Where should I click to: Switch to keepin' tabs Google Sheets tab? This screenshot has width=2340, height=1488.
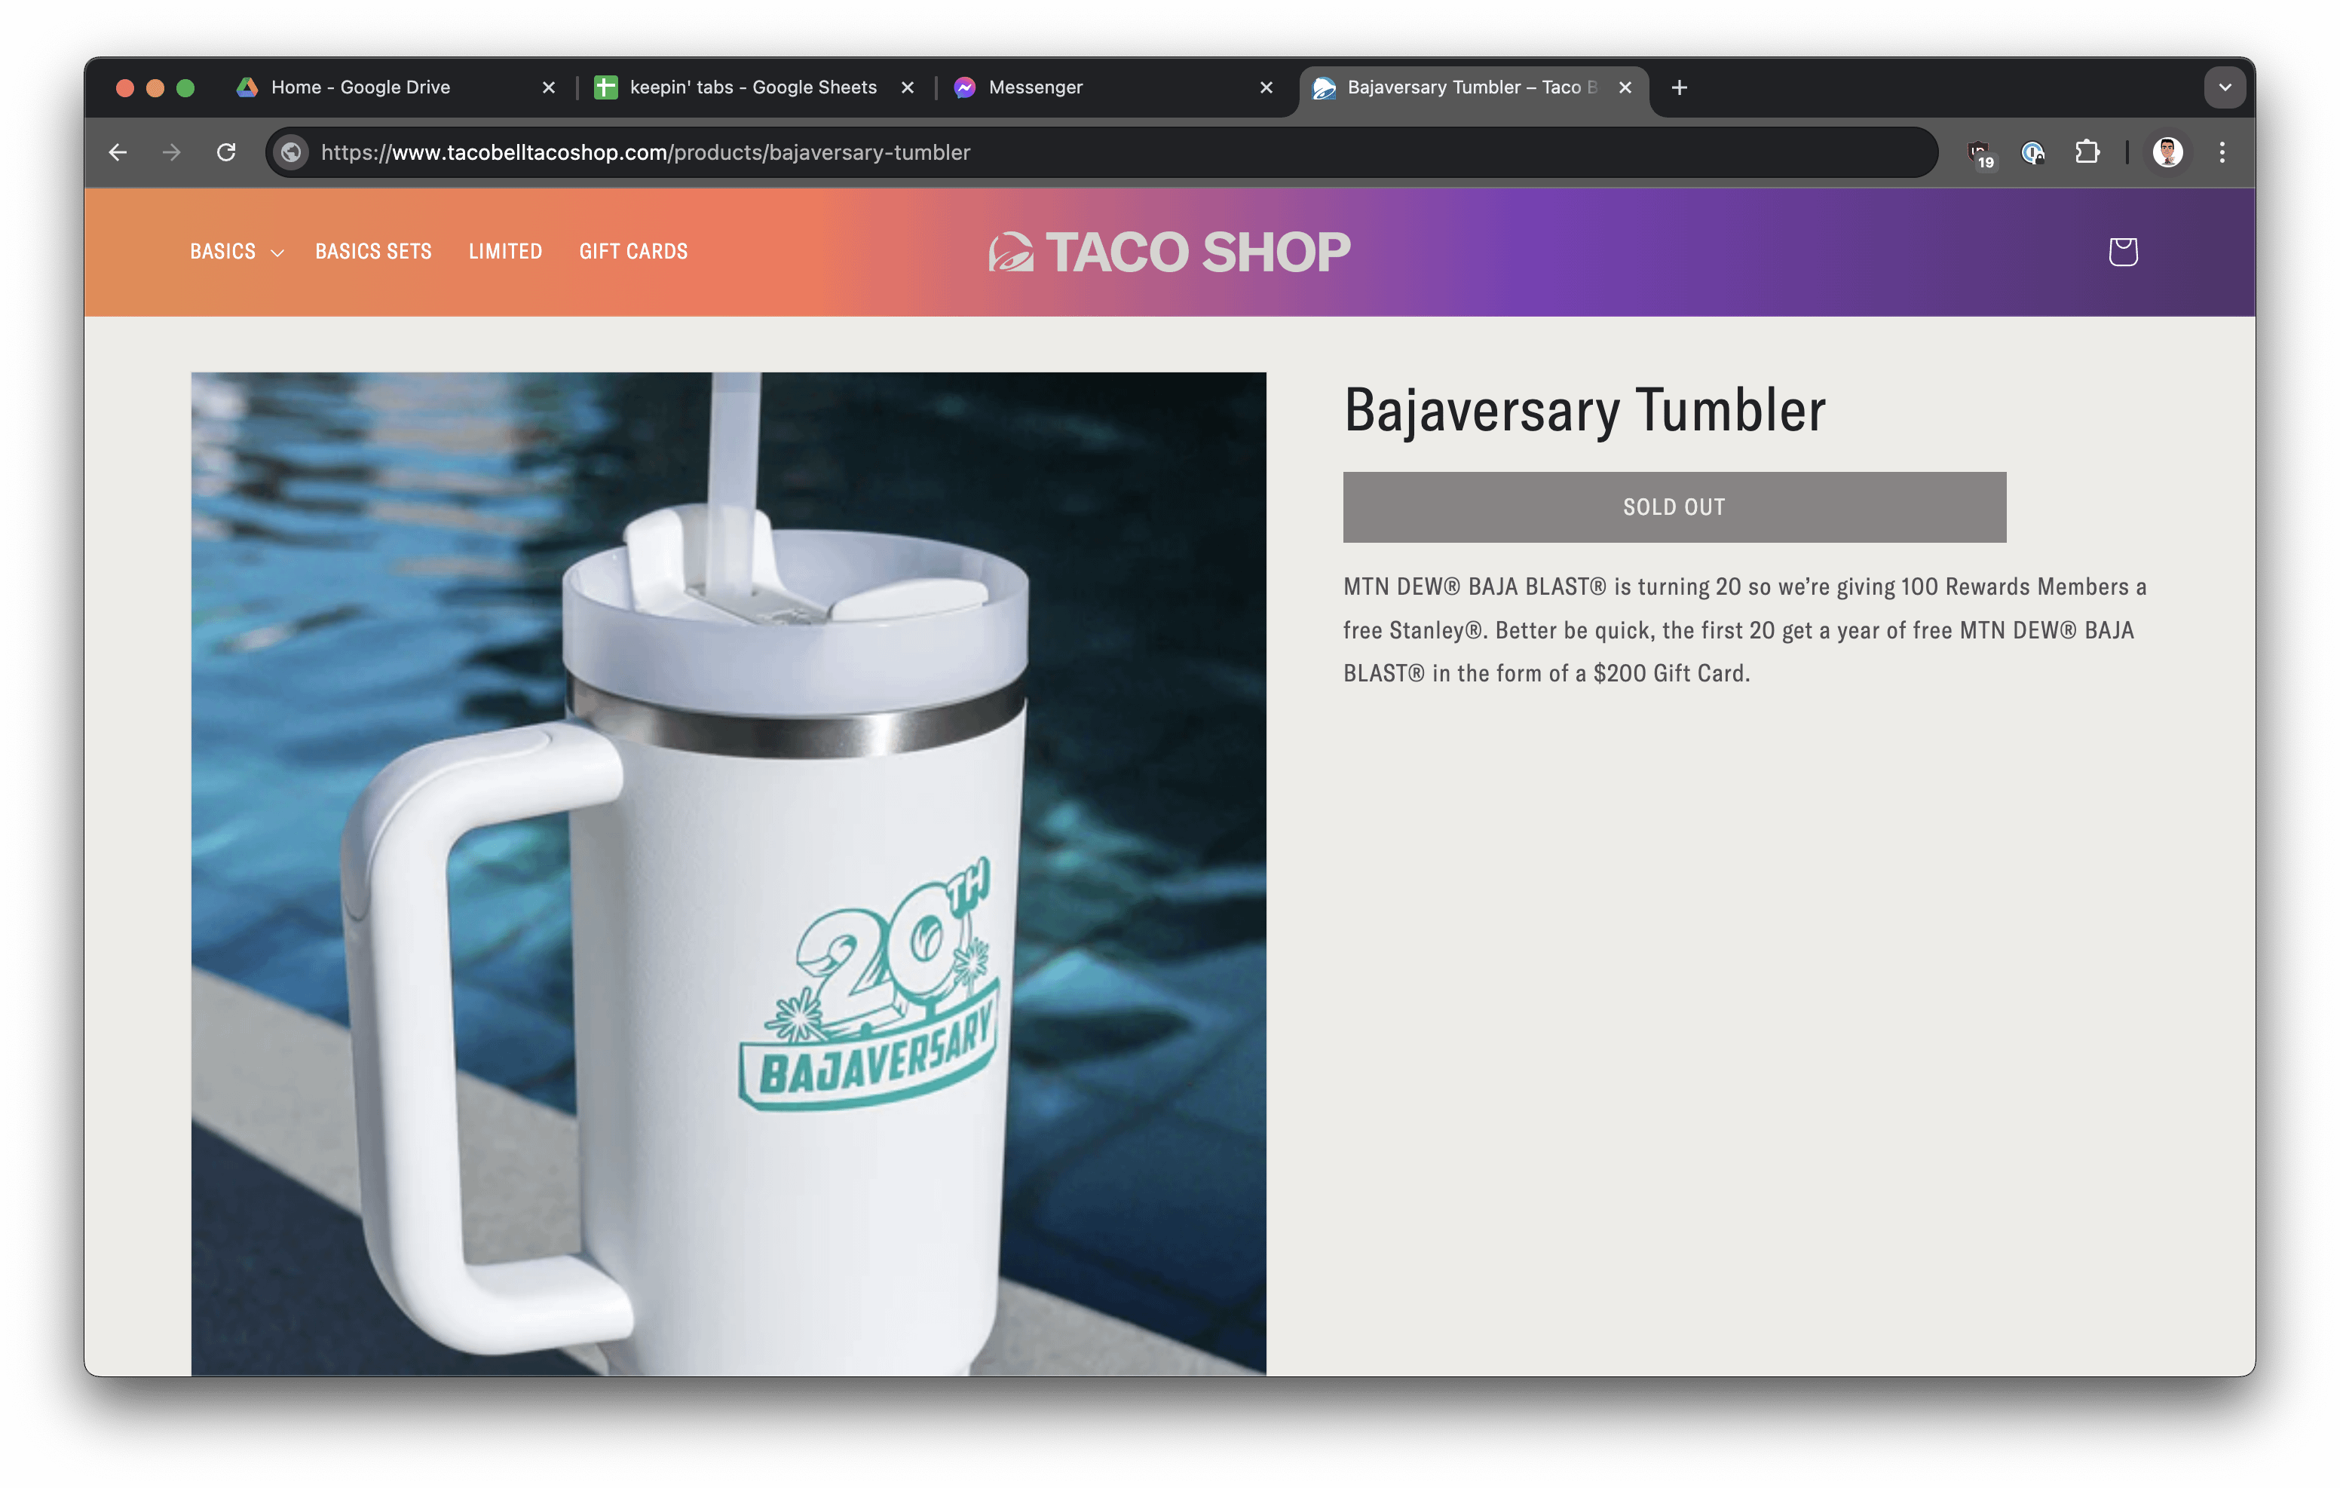tap(752, 87)
